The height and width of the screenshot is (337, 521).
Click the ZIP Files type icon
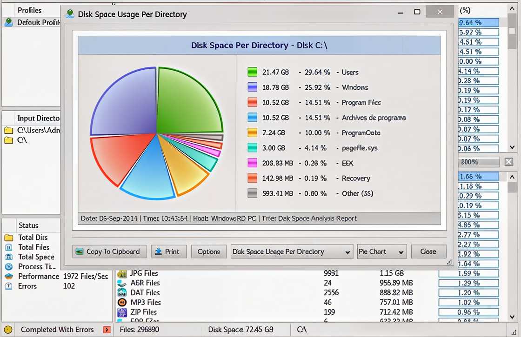(x=122, y=312)
